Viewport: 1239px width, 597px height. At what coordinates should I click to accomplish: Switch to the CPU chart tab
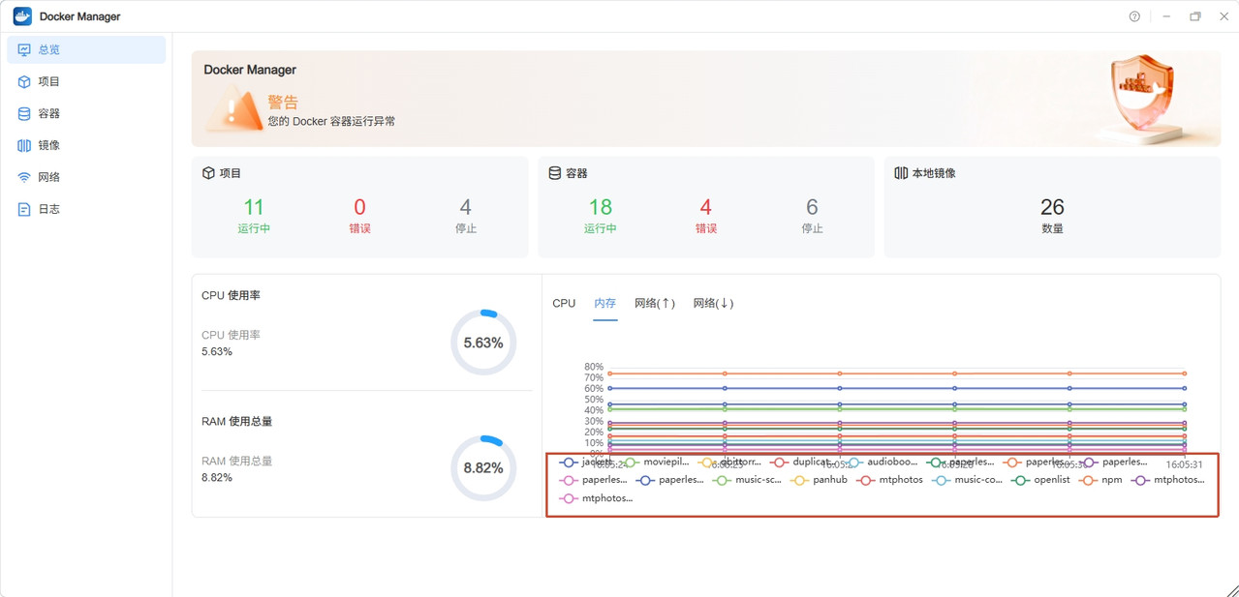pos(564,304)
